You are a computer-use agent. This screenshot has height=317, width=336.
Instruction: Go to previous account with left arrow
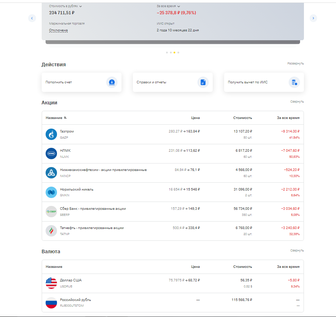[32, 18]
